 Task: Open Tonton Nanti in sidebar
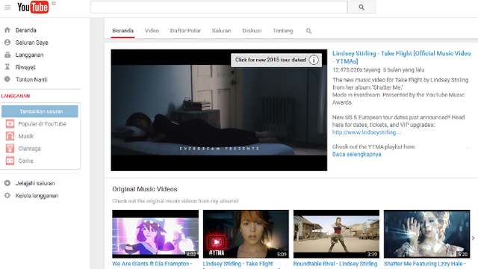click(x=31, y=79)
